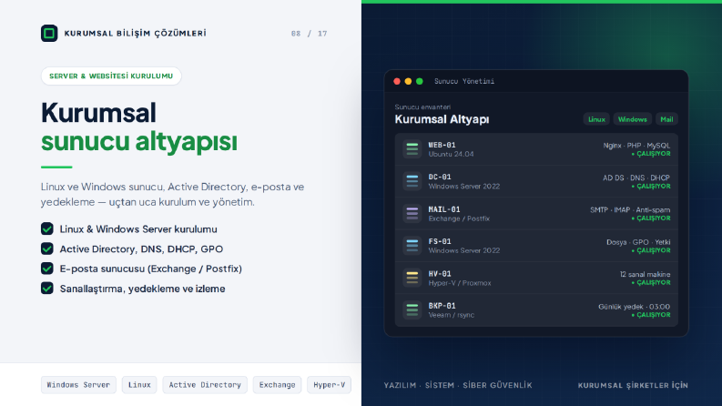Image resolution: width=722 pixels, height=406 pixels.
Task: Click the Kurumsal Bilişim Çözümleri logo icon
Action: coord(49,33)
